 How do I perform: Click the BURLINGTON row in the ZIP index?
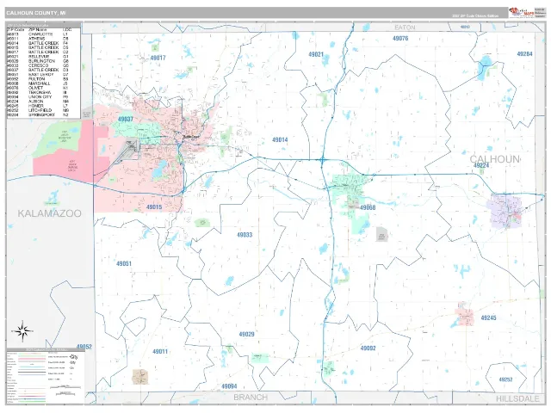pyautogui.click(x=38, y=61)
